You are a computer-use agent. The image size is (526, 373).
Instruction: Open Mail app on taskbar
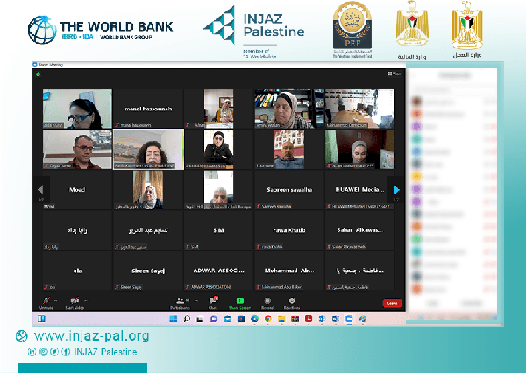point(227,319)
